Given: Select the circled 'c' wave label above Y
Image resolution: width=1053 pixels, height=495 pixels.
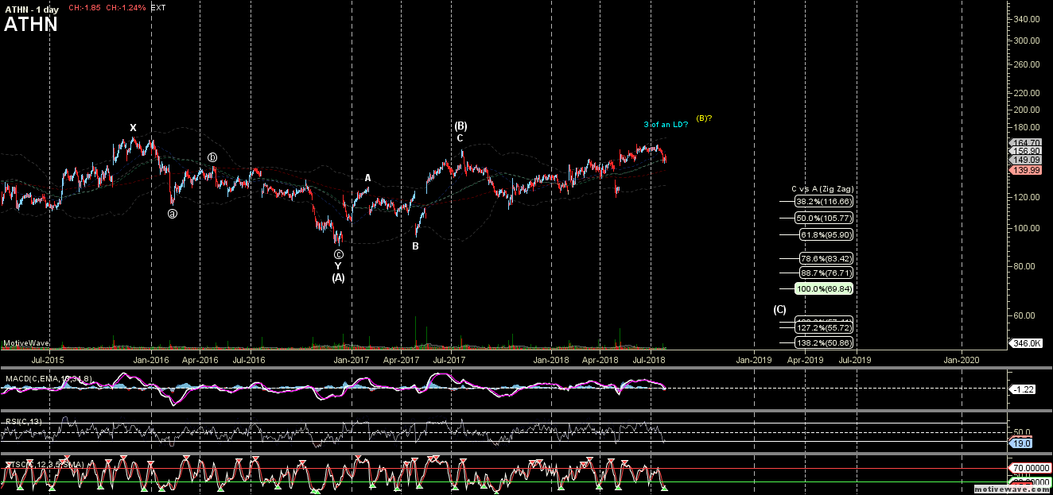Looking at the screenshot, I should pyautogui.click(x=338, y=254).
